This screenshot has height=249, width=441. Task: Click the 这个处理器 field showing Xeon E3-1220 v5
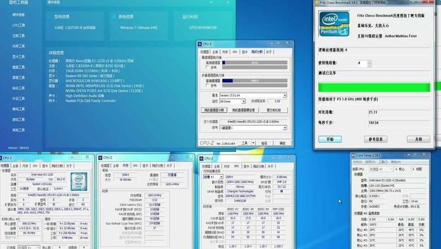tap(253, 122)
